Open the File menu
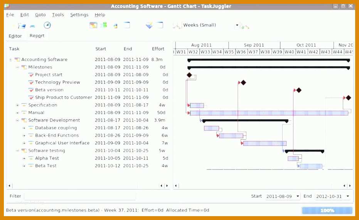 (10, 15)
